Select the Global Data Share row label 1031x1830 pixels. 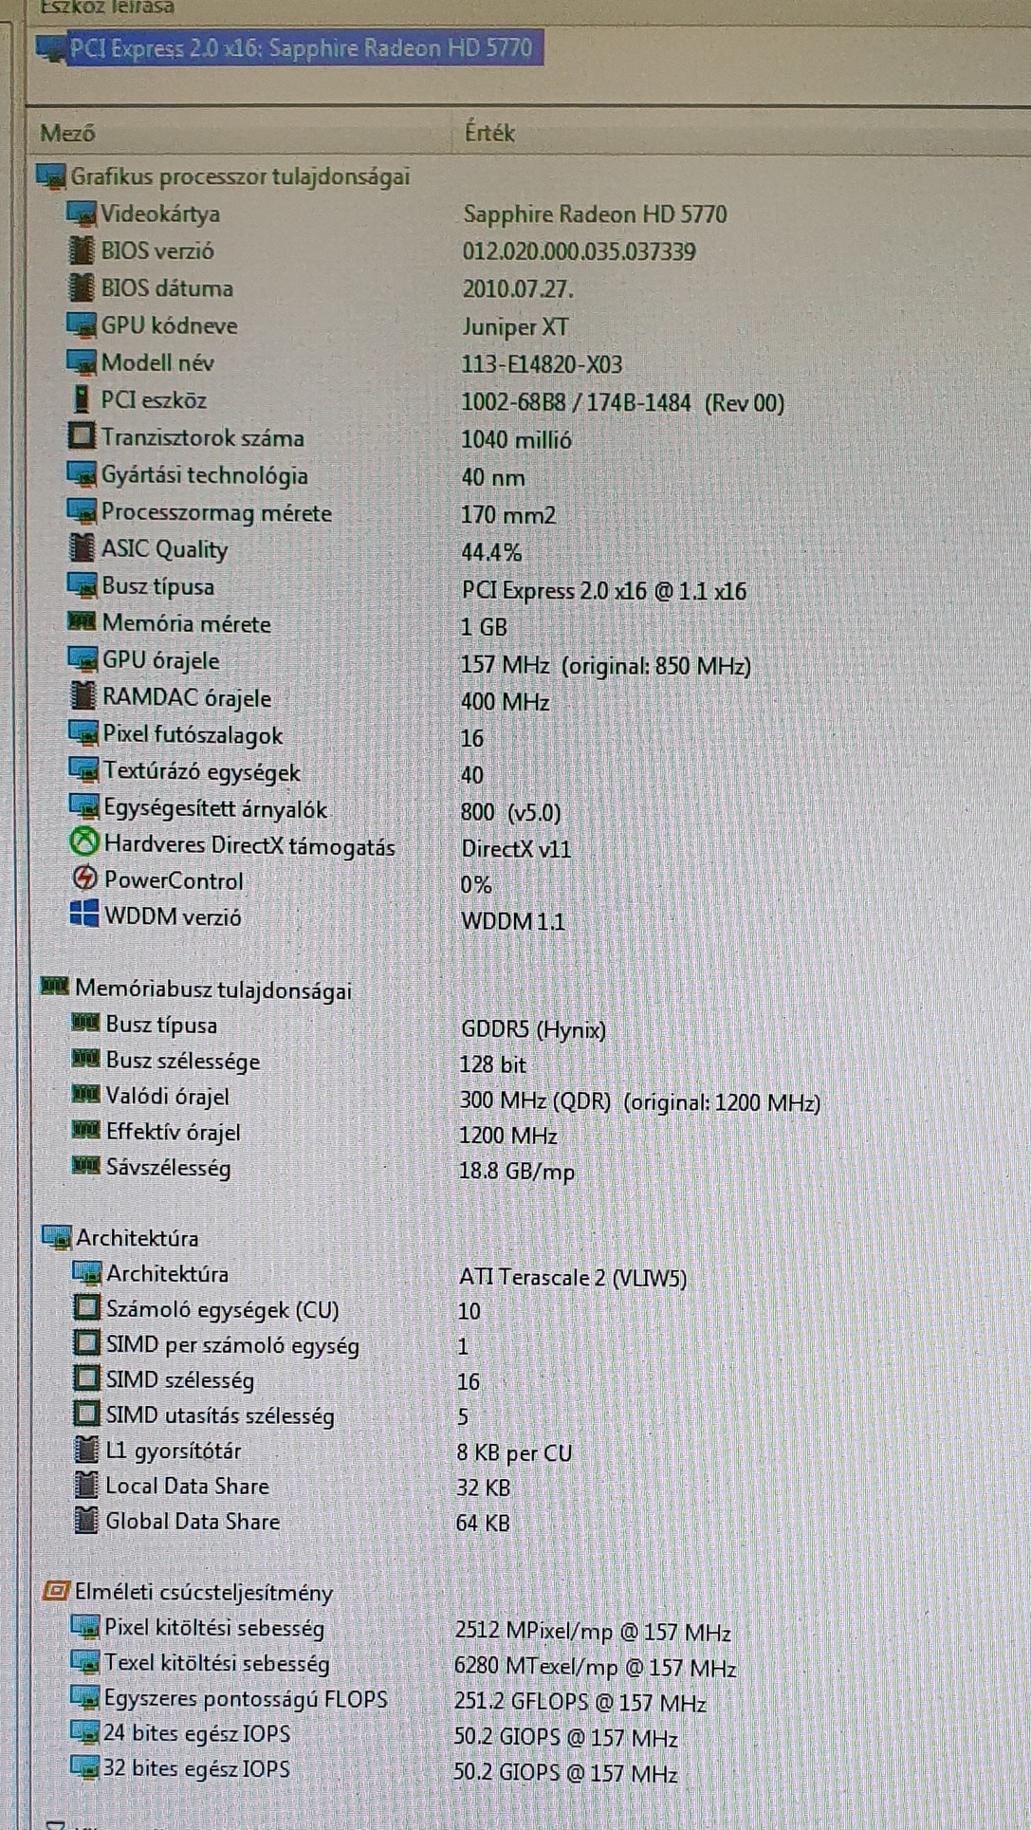pos(193,1521)
